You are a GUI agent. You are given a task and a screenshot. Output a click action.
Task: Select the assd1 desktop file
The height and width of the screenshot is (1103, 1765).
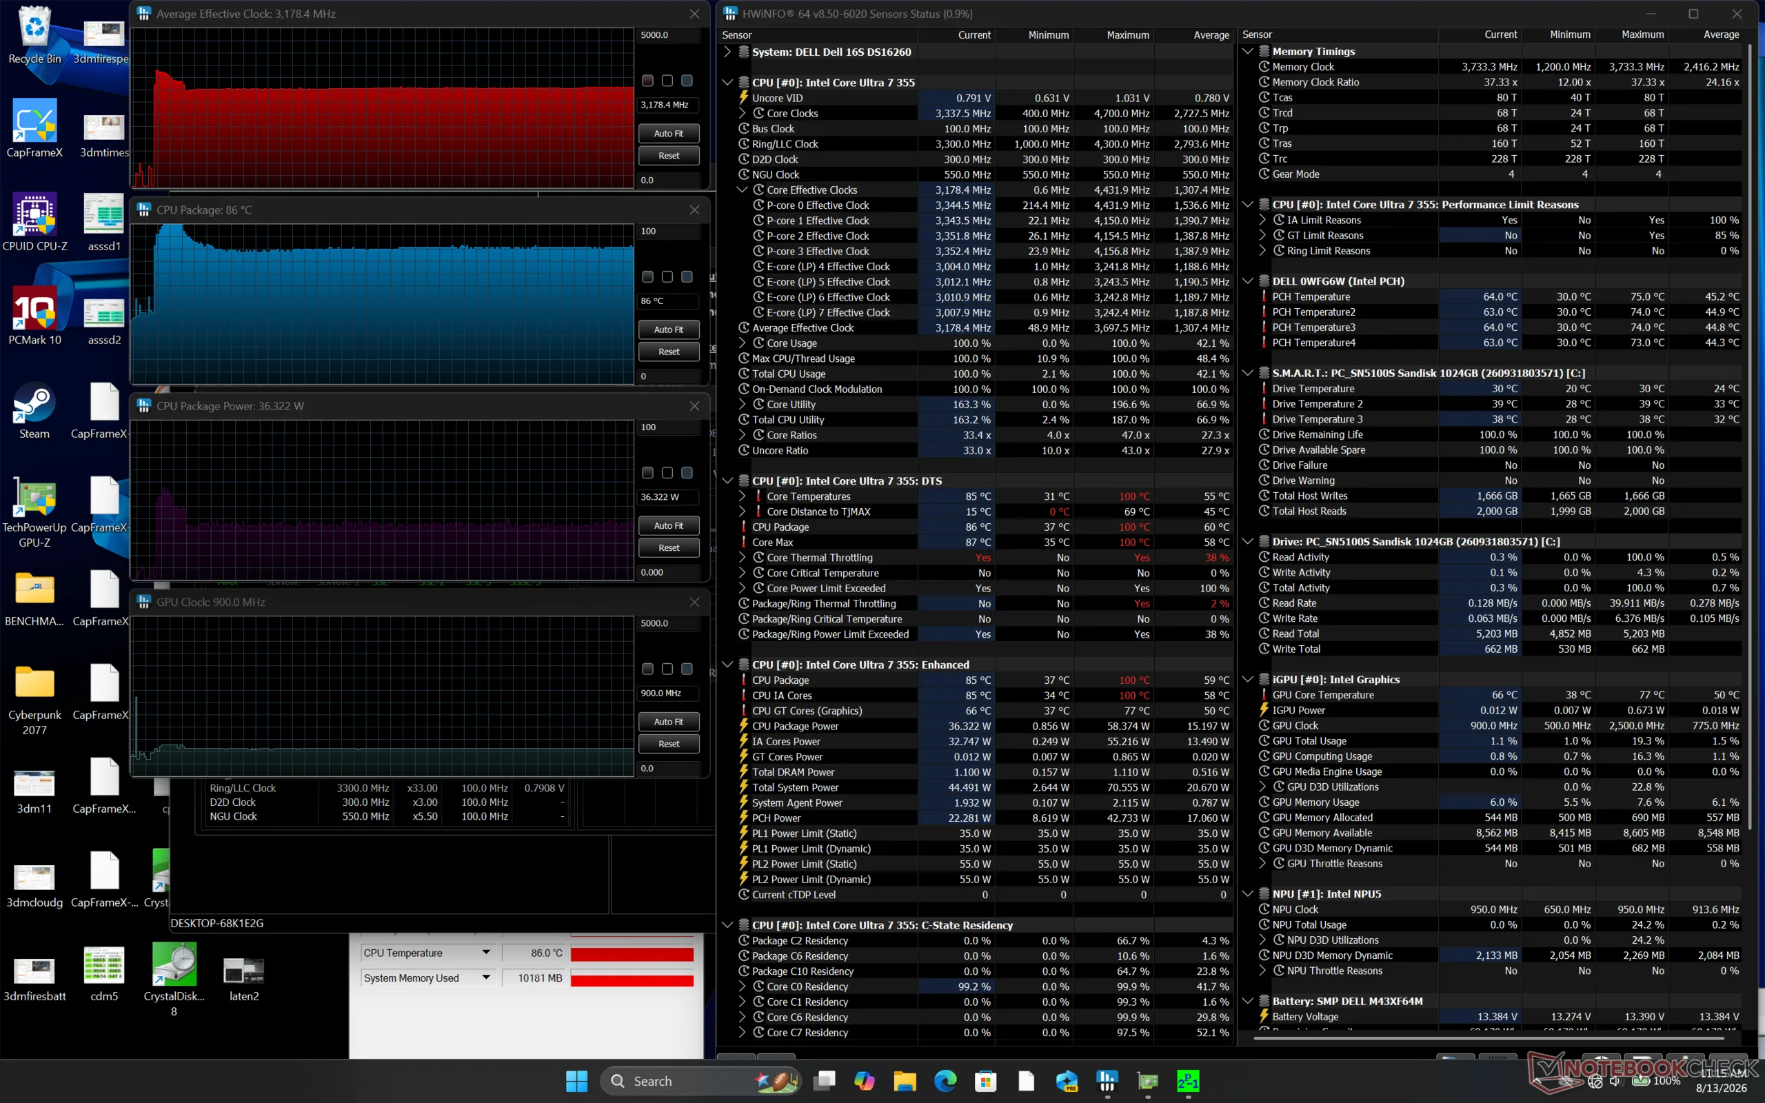click(x=104, y=223)
